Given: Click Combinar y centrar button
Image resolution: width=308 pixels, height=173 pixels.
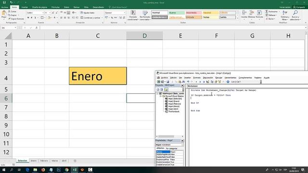Looking at the screenshot, I should coord(90,18).
